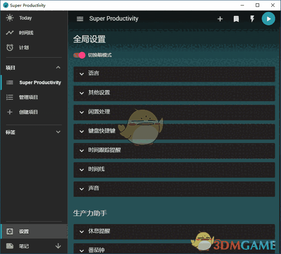Expand the 语言 settings panel

pos(174,74)
